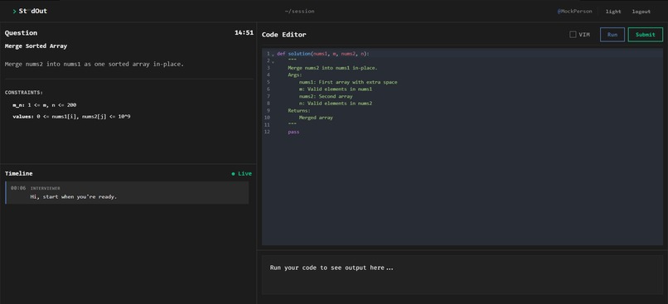Click the problem description text
This screenshot has width=668, height=304.
[x=94, y=65]
